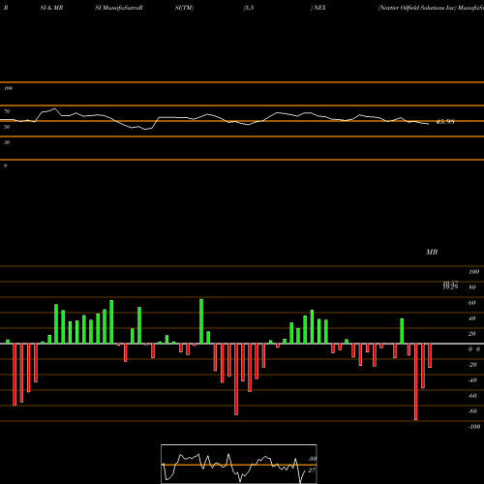Click the MR panel title label
The image size is (484, 484).
point(432,252)
